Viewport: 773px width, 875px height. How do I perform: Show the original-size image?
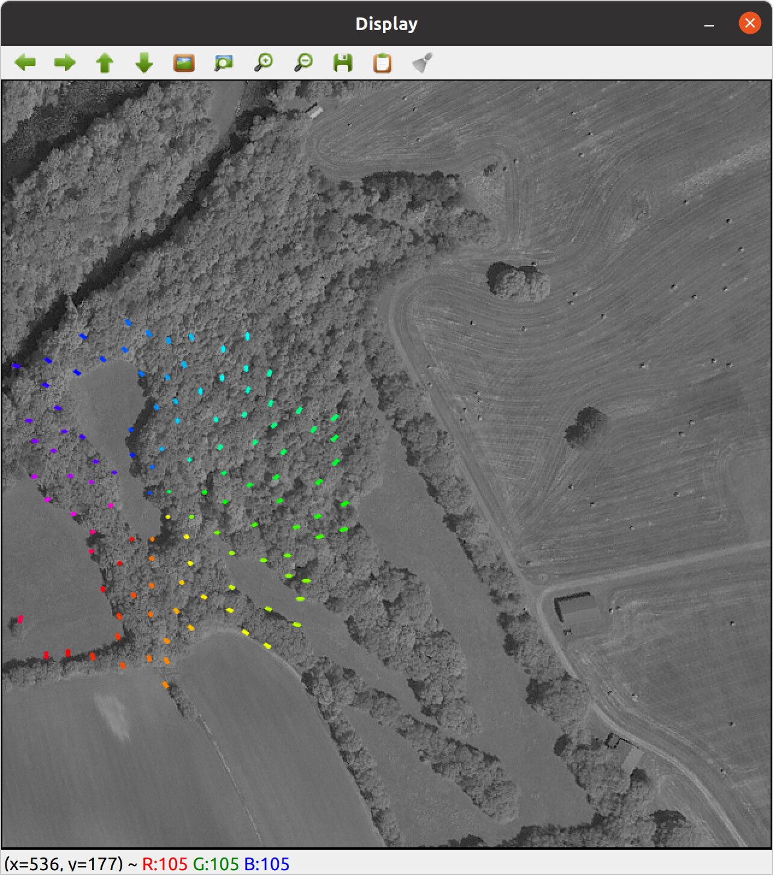point(184,63)
